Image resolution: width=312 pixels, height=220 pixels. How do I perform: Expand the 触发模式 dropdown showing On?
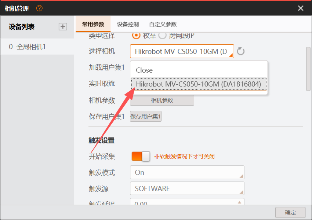187,172
